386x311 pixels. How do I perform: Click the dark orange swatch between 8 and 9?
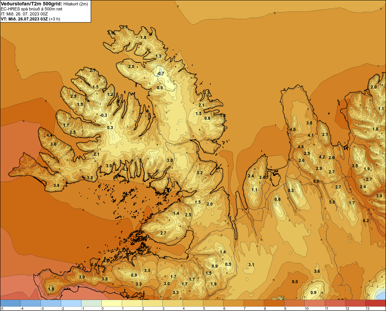tap(274, 303)
